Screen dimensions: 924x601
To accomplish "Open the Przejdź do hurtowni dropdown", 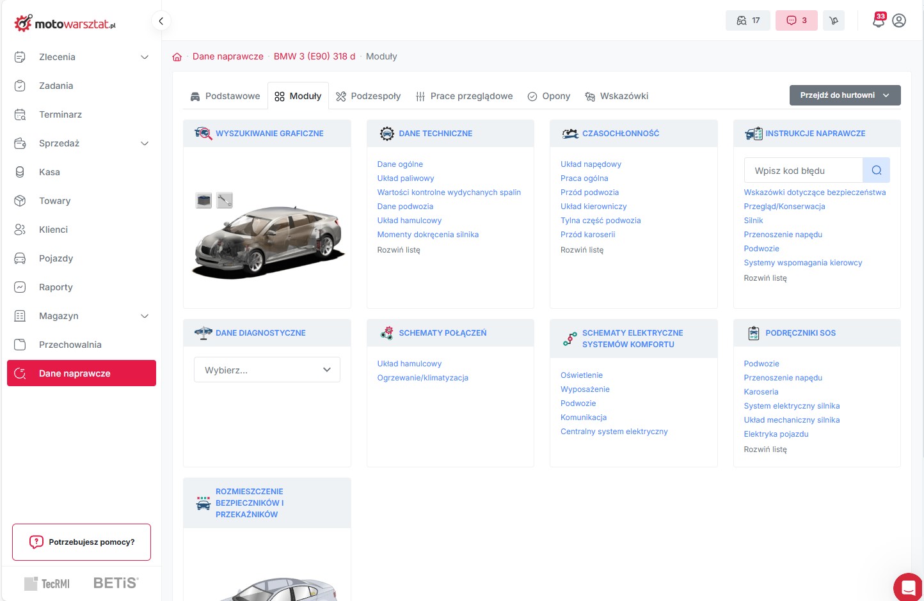I will (845, 95).
